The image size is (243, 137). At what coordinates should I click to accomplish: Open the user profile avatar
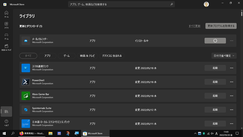pos(206,4)
